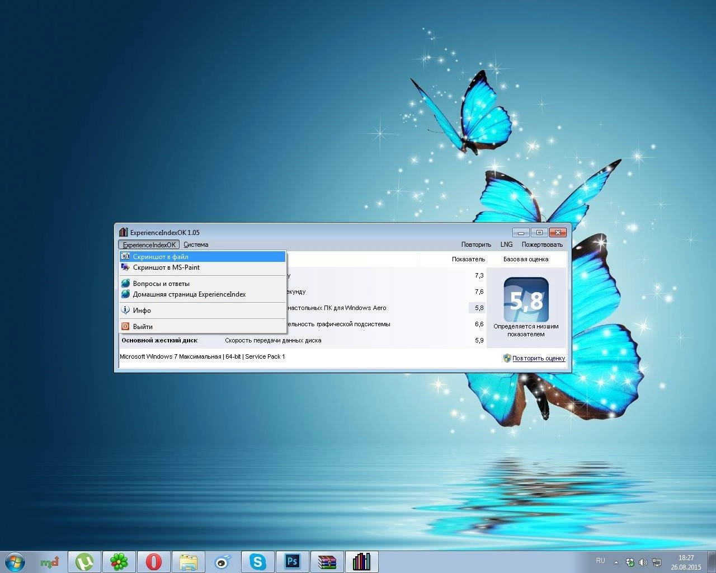Click 'Показатель' column header

(x=468, y=259)
